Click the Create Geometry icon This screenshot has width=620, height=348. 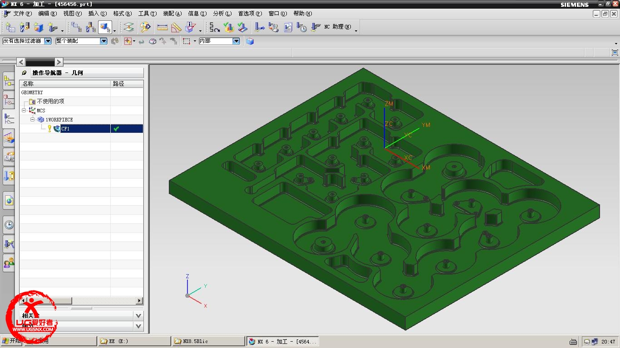pyautogui.click(x=39, y=28)
